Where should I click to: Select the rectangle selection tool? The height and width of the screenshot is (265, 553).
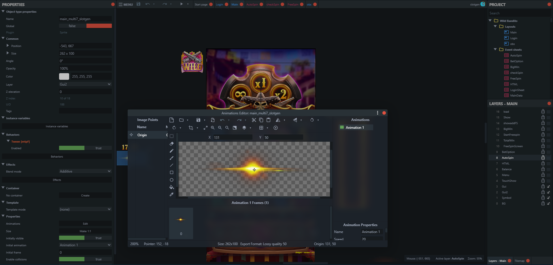click(171, 136)
